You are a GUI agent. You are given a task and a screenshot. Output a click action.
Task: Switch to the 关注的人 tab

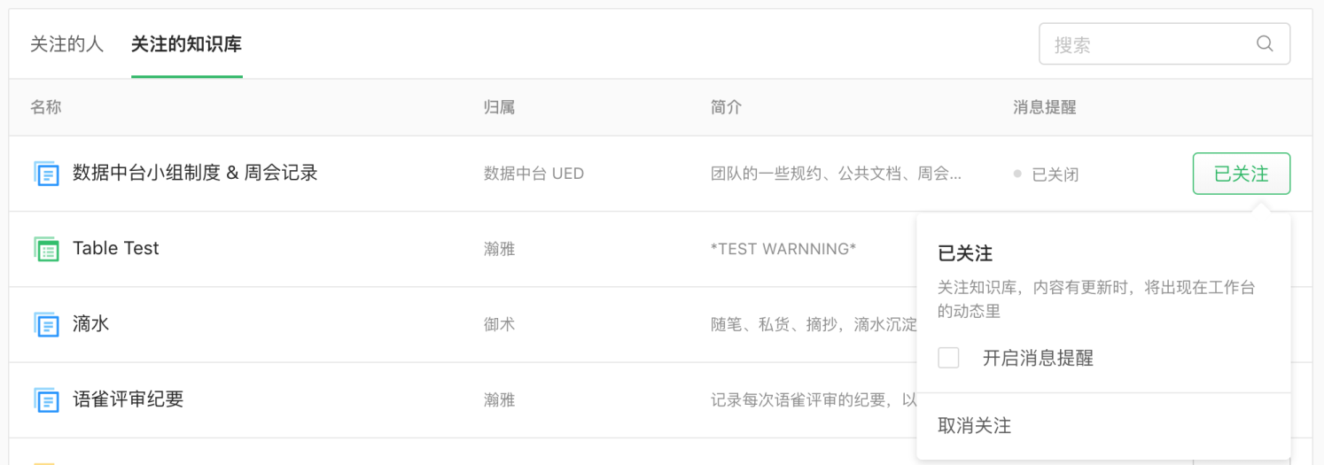click(x=66, y=44)
